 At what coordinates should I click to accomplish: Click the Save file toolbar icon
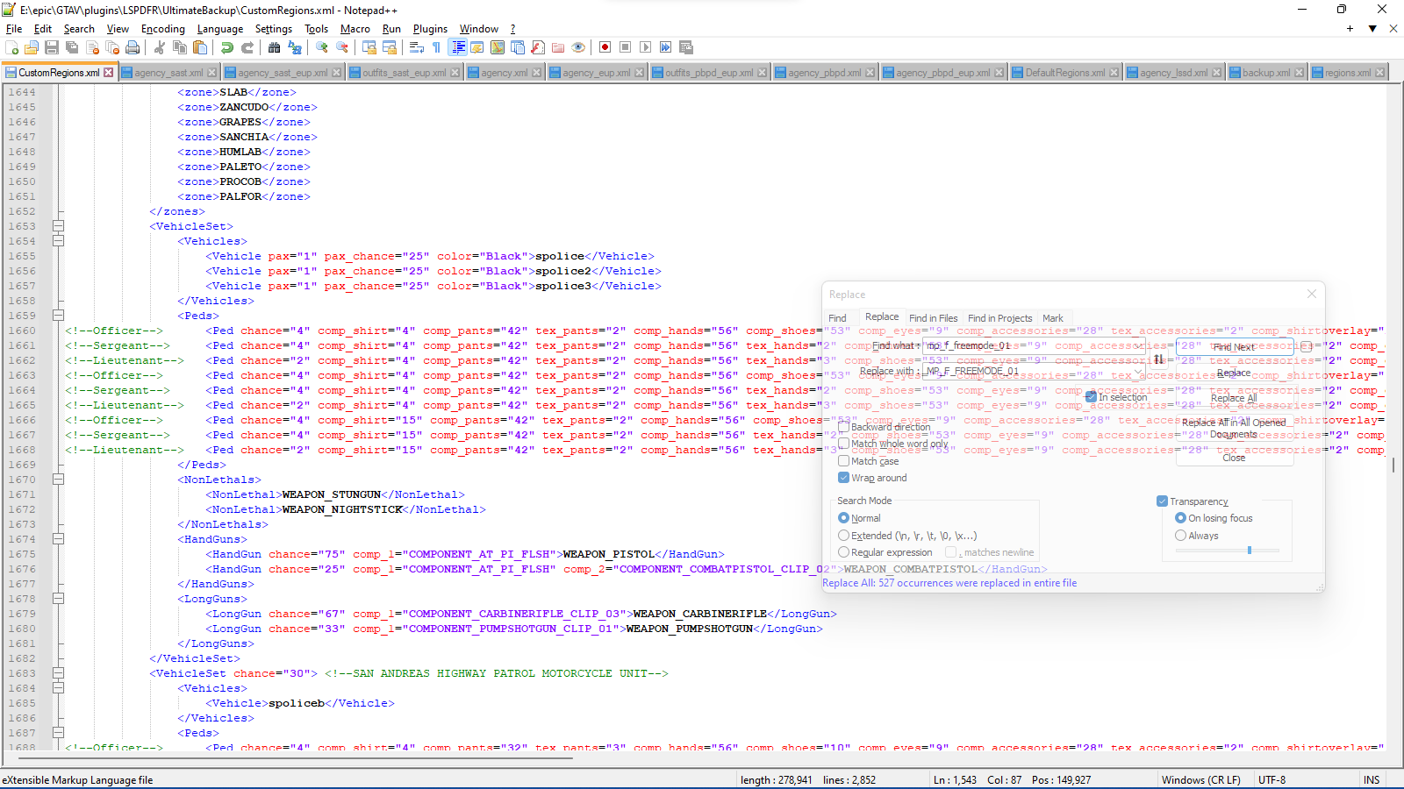coord(52,47)
